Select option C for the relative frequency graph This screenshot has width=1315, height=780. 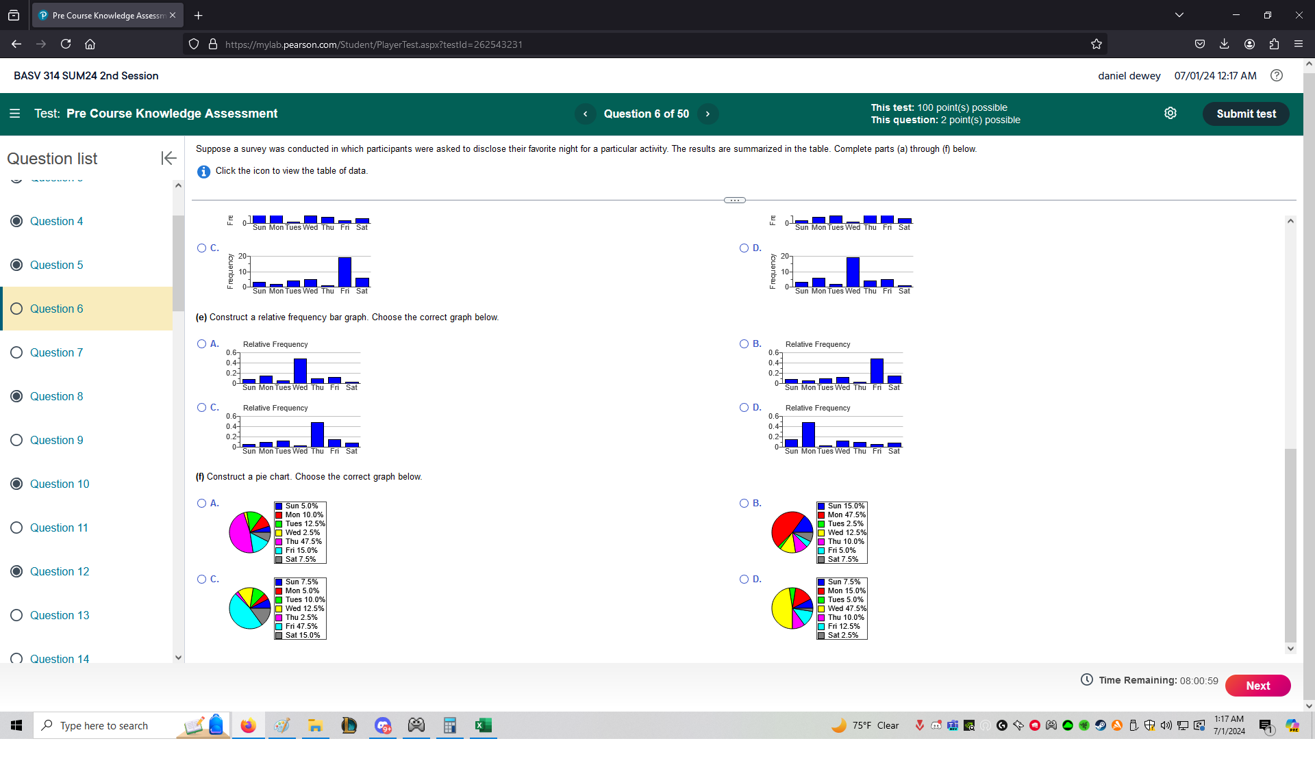(x=201, y=408)
